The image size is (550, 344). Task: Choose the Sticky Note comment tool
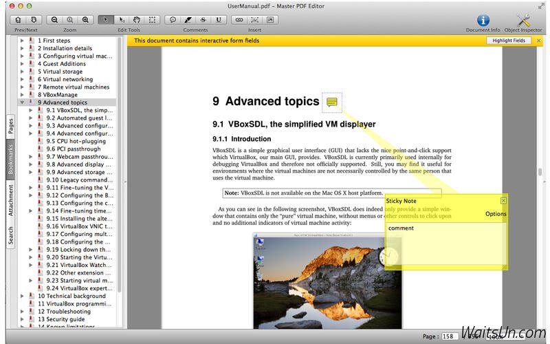click(173, 20)
